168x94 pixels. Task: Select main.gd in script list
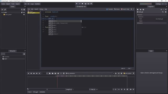click(34, 13)
